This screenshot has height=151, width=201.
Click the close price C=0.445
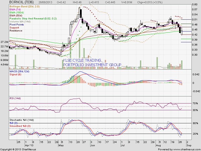[x=110, y=2]
